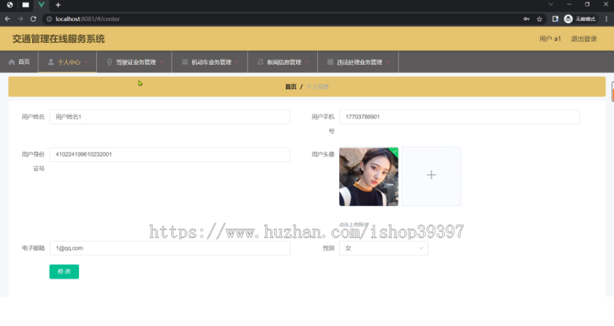The width and height of the screenshot is (614, 326).
Task: Expand the 驾驶证业务管理 dropdown chevron
Action: 161,62
